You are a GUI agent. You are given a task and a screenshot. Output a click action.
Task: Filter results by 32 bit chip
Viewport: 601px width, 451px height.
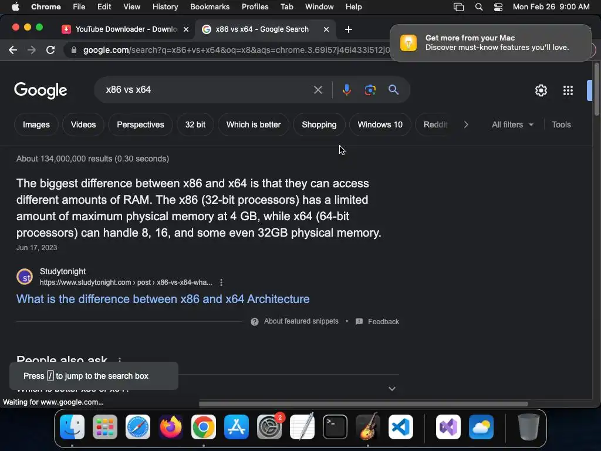click(x=195, y=124)
